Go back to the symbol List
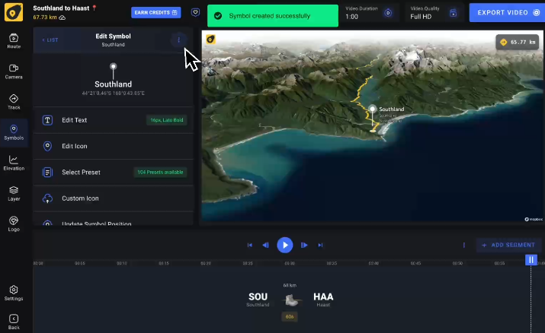 coord(50,40)
